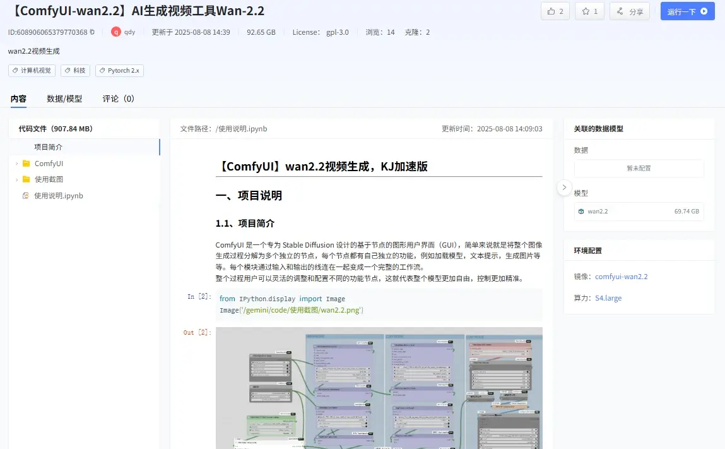Click the 暂未配置 data placeholder box
Image resolution: width=725 pixels, height=449 pixels.
click(639, 169)
